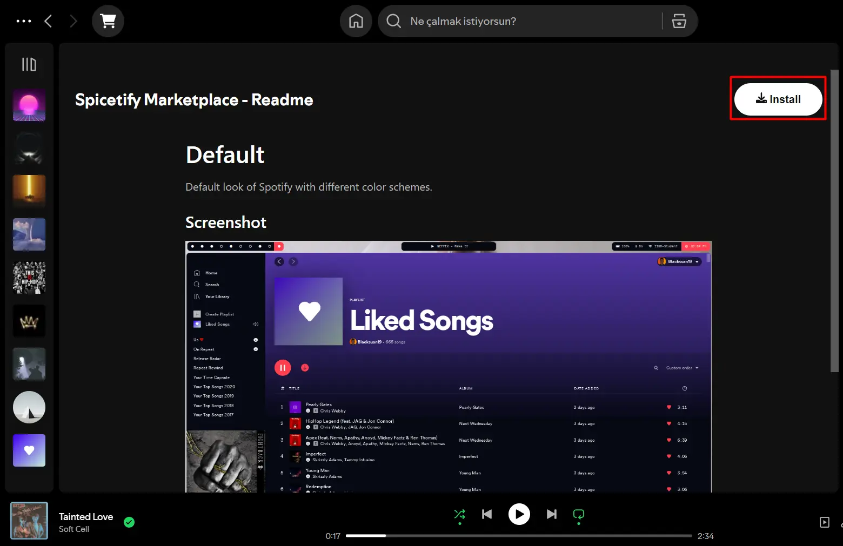
Task: Open the three-dot app menu
Action: pos(24,21)
